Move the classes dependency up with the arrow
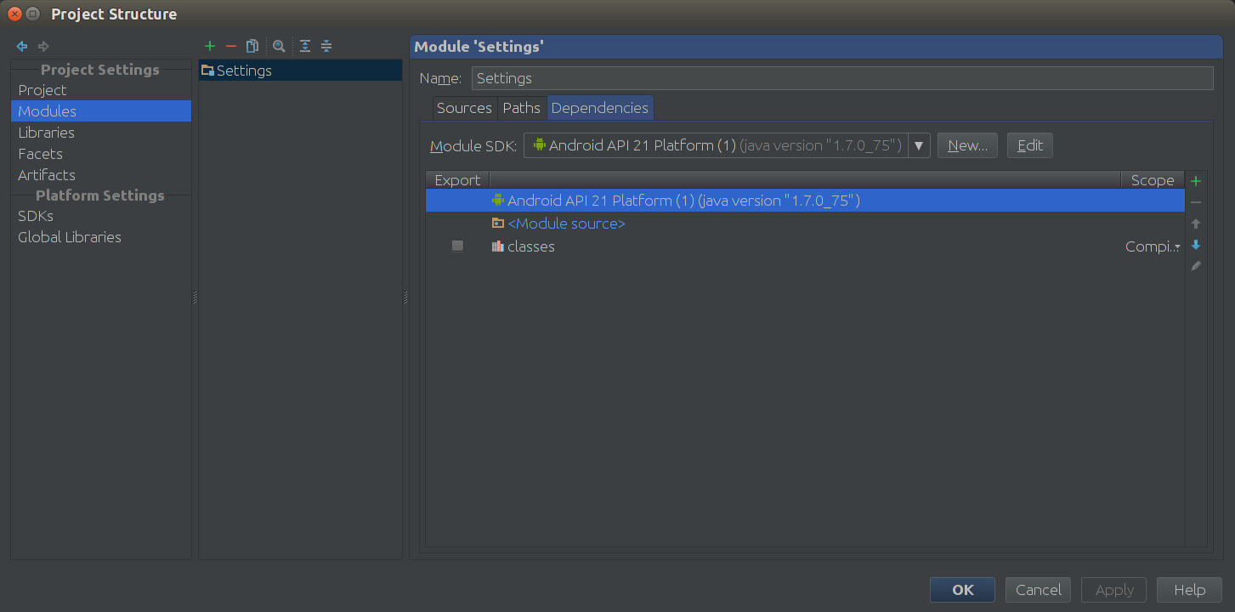 tap(1195, 223)
